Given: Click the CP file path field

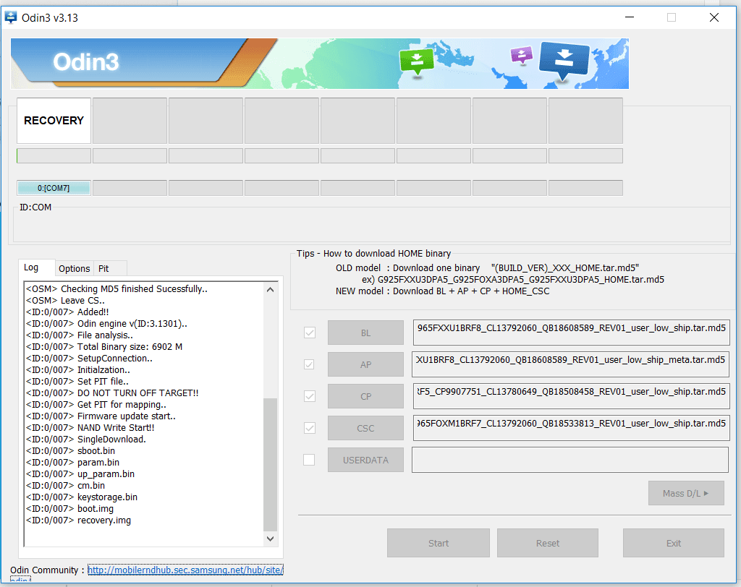Looking at the screenshot, I should [x=572, y=395].
